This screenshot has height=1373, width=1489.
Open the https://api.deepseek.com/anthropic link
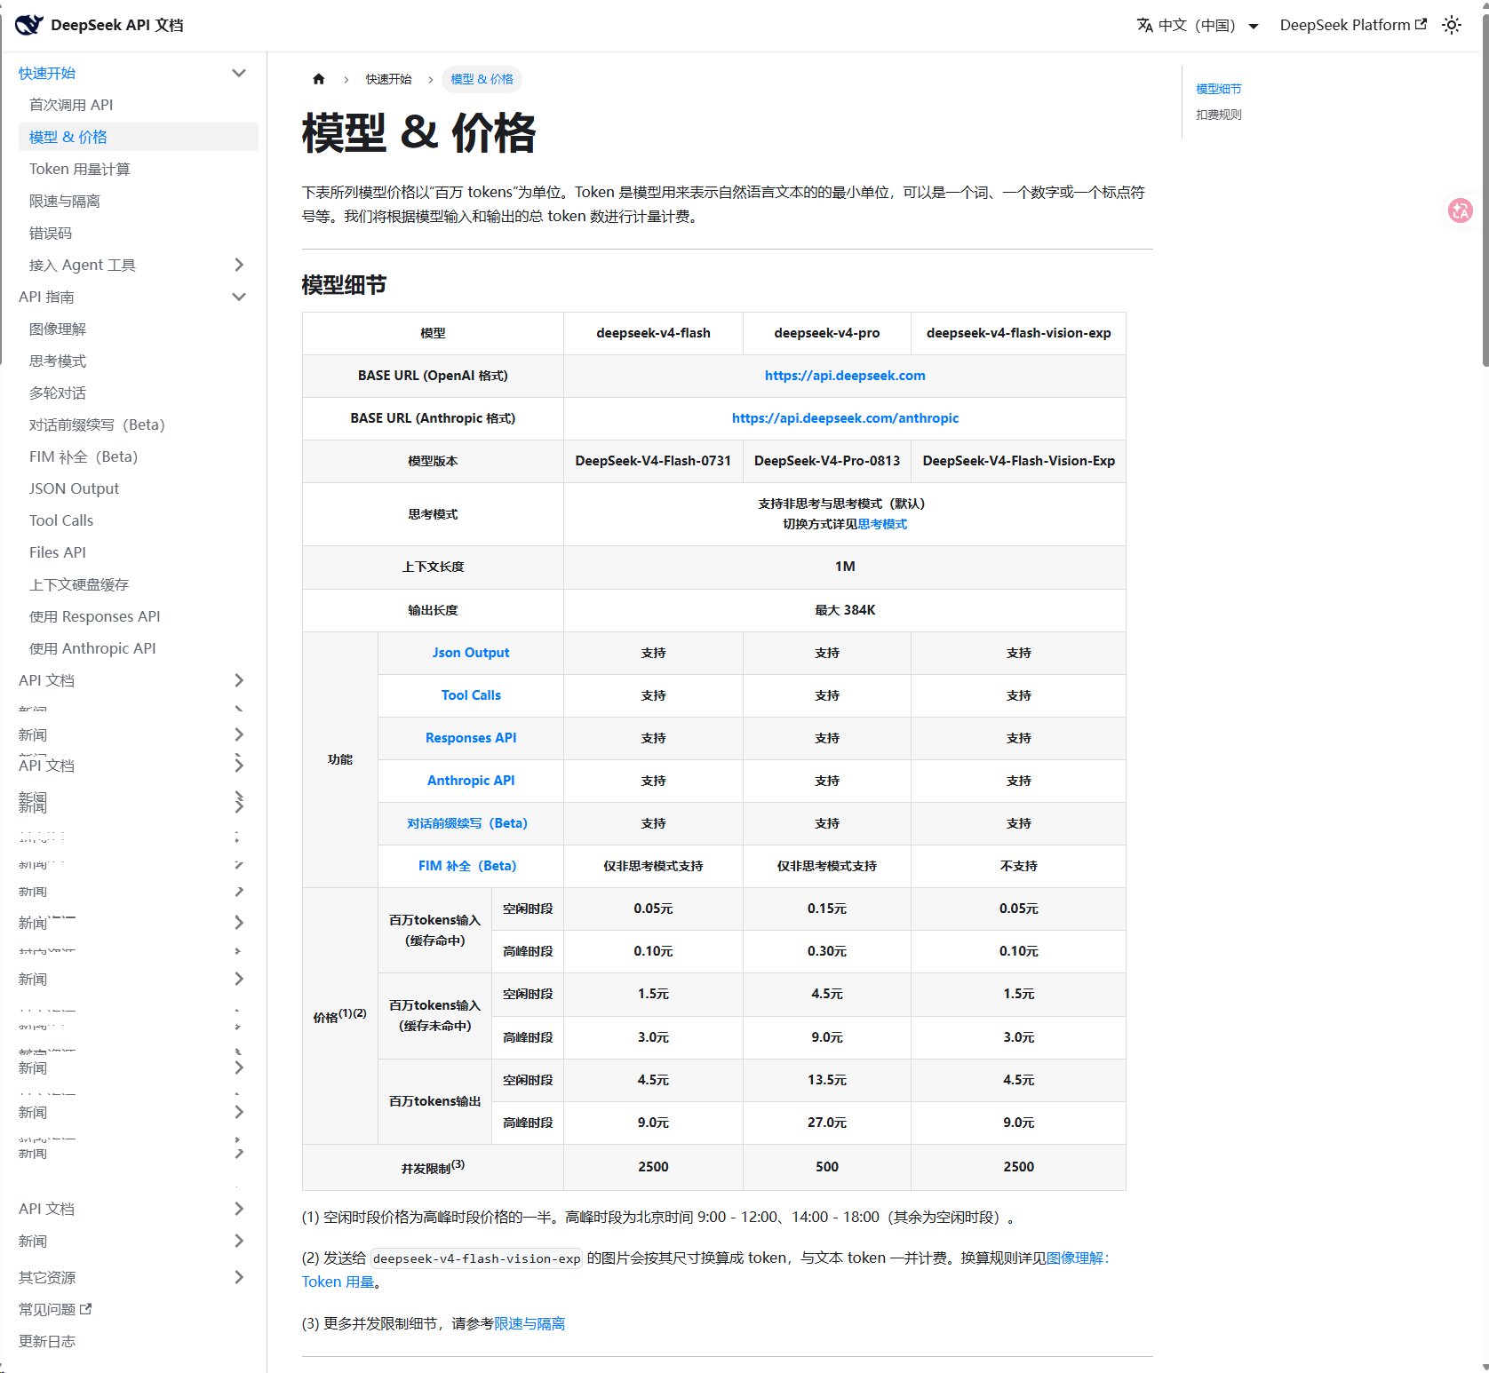(845, 418)
